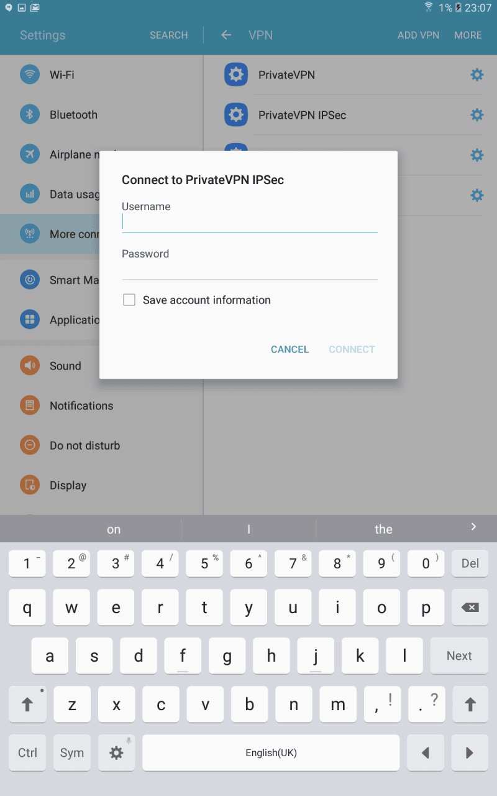Tap the backspace key on keyboard
This screenshot has width=497, height=796.
tap(470, 608)
